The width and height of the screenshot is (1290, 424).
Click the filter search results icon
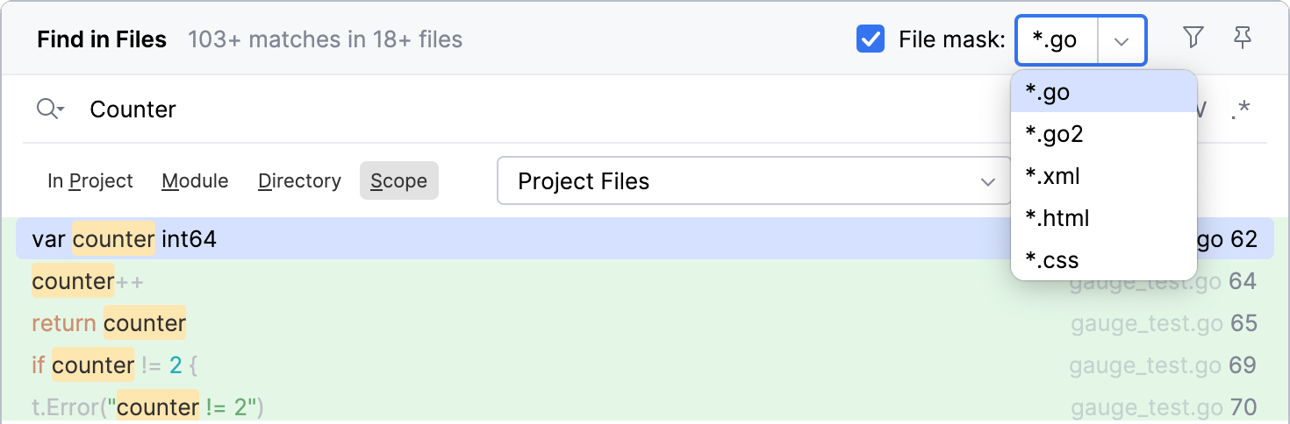[1193, 38]
